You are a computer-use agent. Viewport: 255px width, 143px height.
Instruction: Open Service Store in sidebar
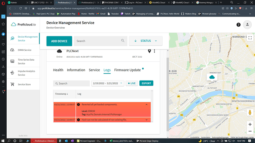[x=23, y=84]
